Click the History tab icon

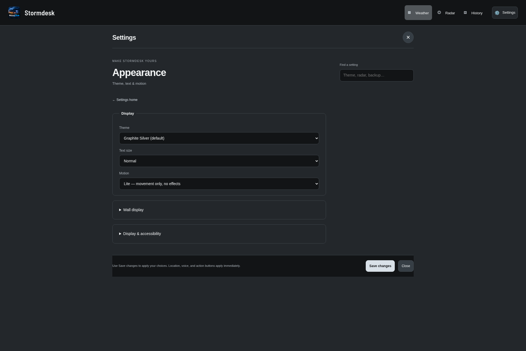tap(465, 13)
